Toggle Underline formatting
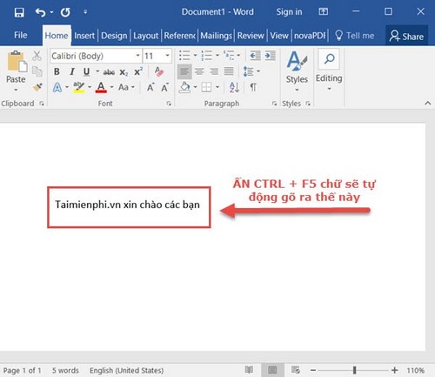Screen dimensions: 435x377 86,71
